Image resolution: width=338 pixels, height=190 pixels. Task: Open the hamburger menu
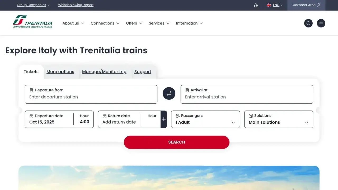click(321, 23)
